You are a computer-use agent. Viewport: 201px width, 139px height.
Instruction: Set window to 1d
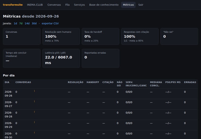(x=15, y=23)
